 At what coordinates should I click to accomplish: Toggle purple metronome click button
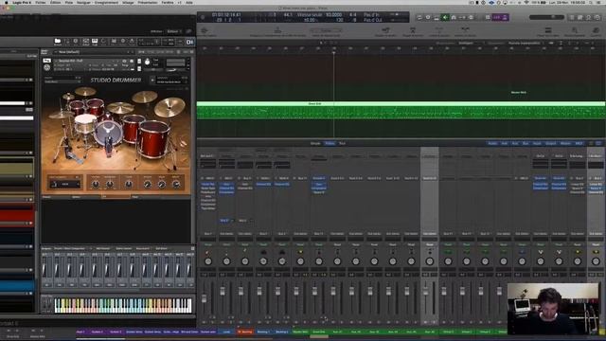pyautogui.click(x=505, y=17)
